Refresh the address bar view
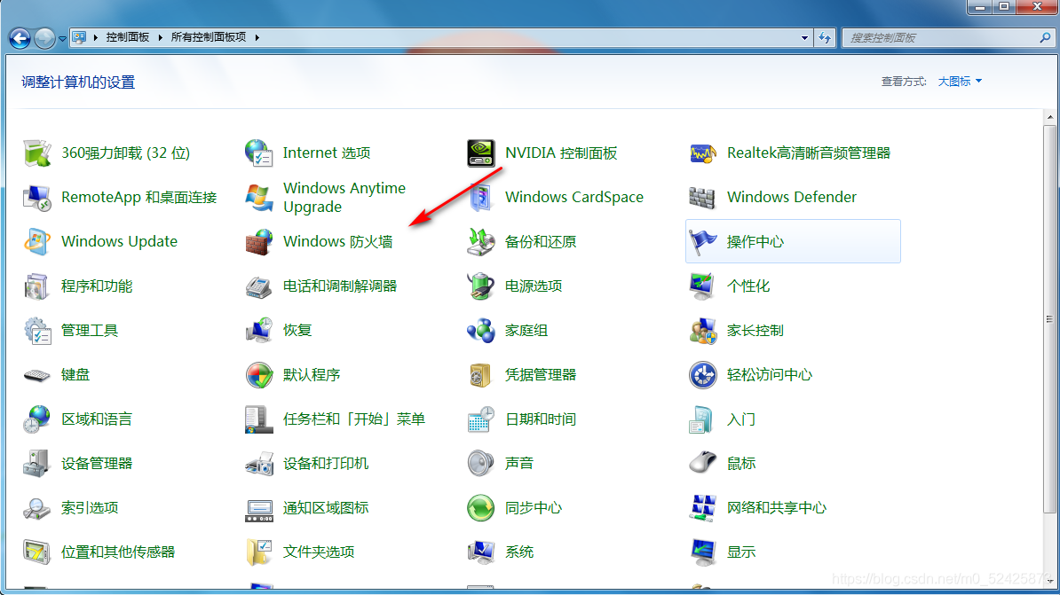The width and height of the screenshot is (1060, 595). pos(825,38)
